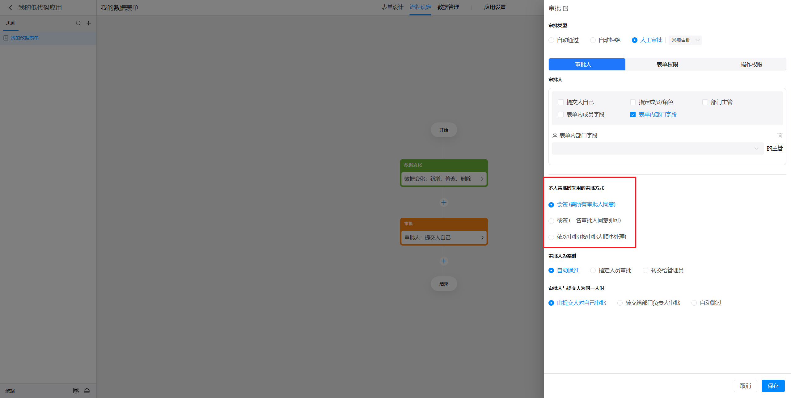Click the database icon next to 数据
791x398 pixels.
76,391
